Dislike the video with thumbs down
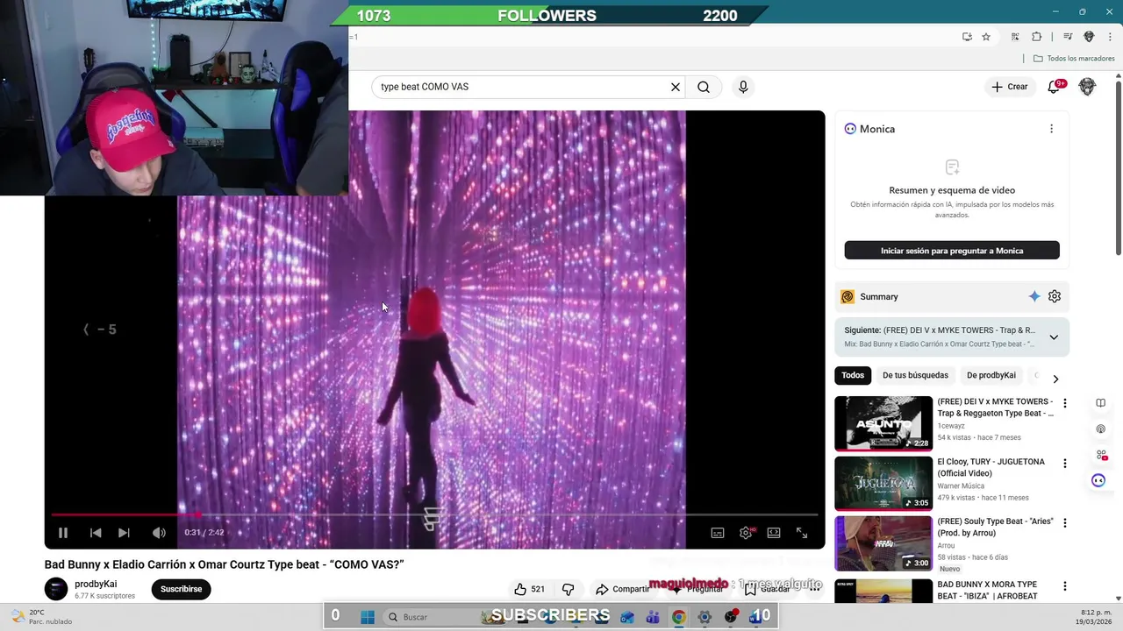Screen dimensions: 1123x631 pyautogui.click(x=568, y=589)
